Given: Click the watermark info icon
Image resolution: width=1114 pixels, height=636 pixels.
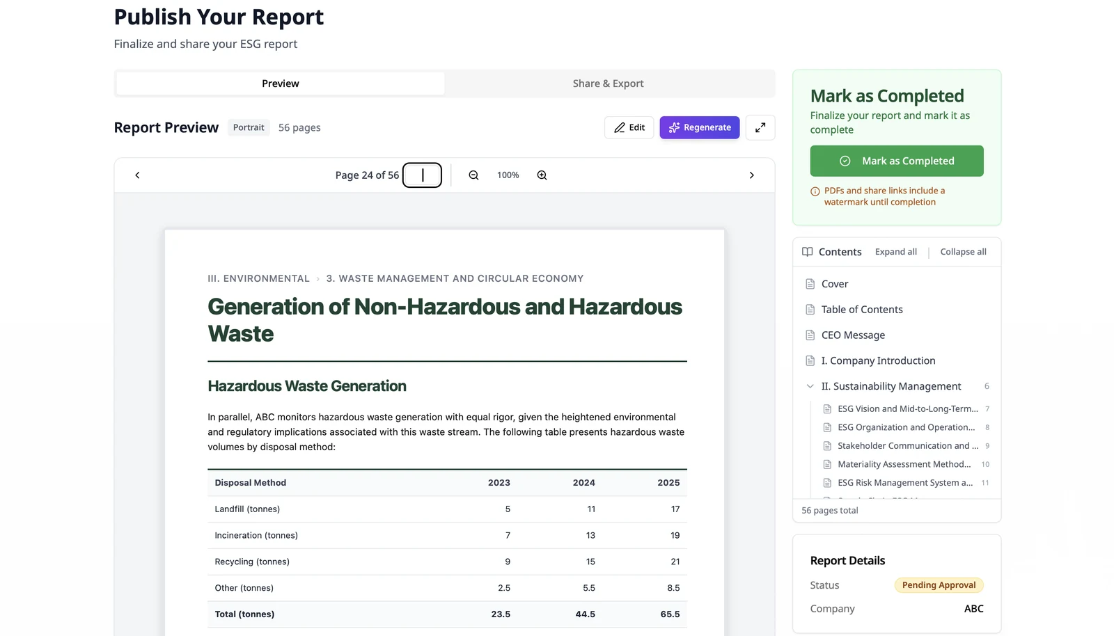Looking at the screenshot, I should click(815, 191).
